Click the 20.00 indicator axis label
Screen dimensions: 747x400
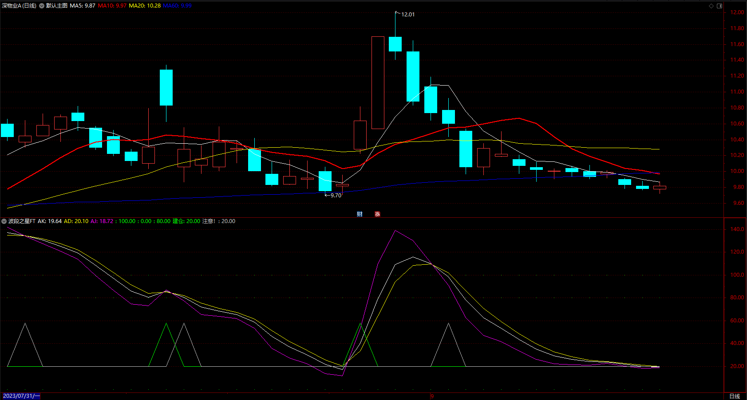tap(737, 366)
